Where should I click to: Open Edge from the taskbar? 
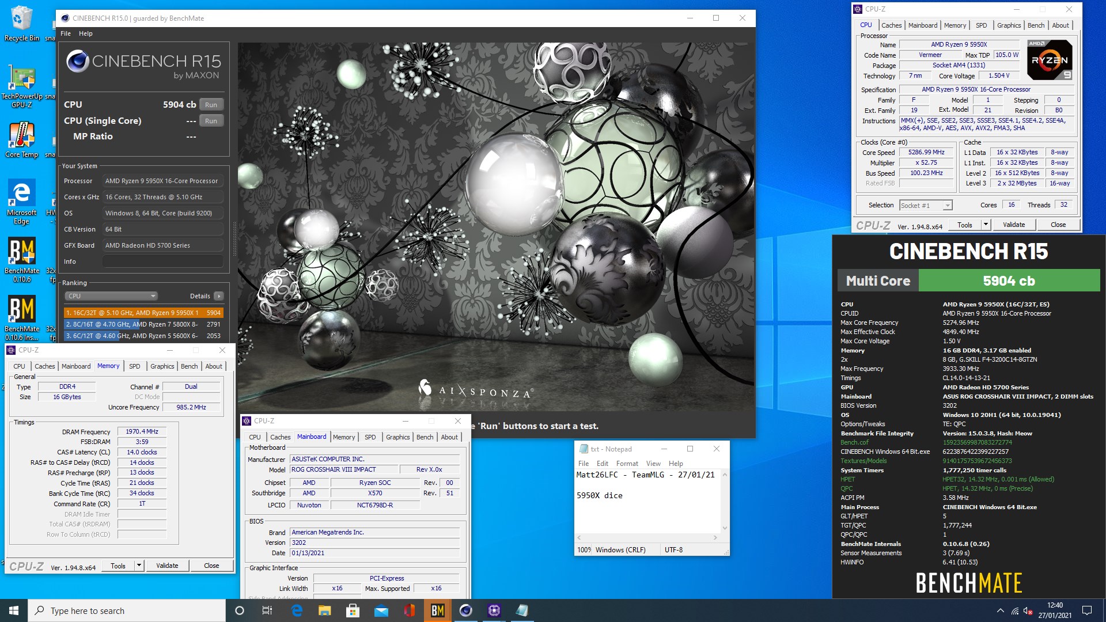tap(297, 610)
